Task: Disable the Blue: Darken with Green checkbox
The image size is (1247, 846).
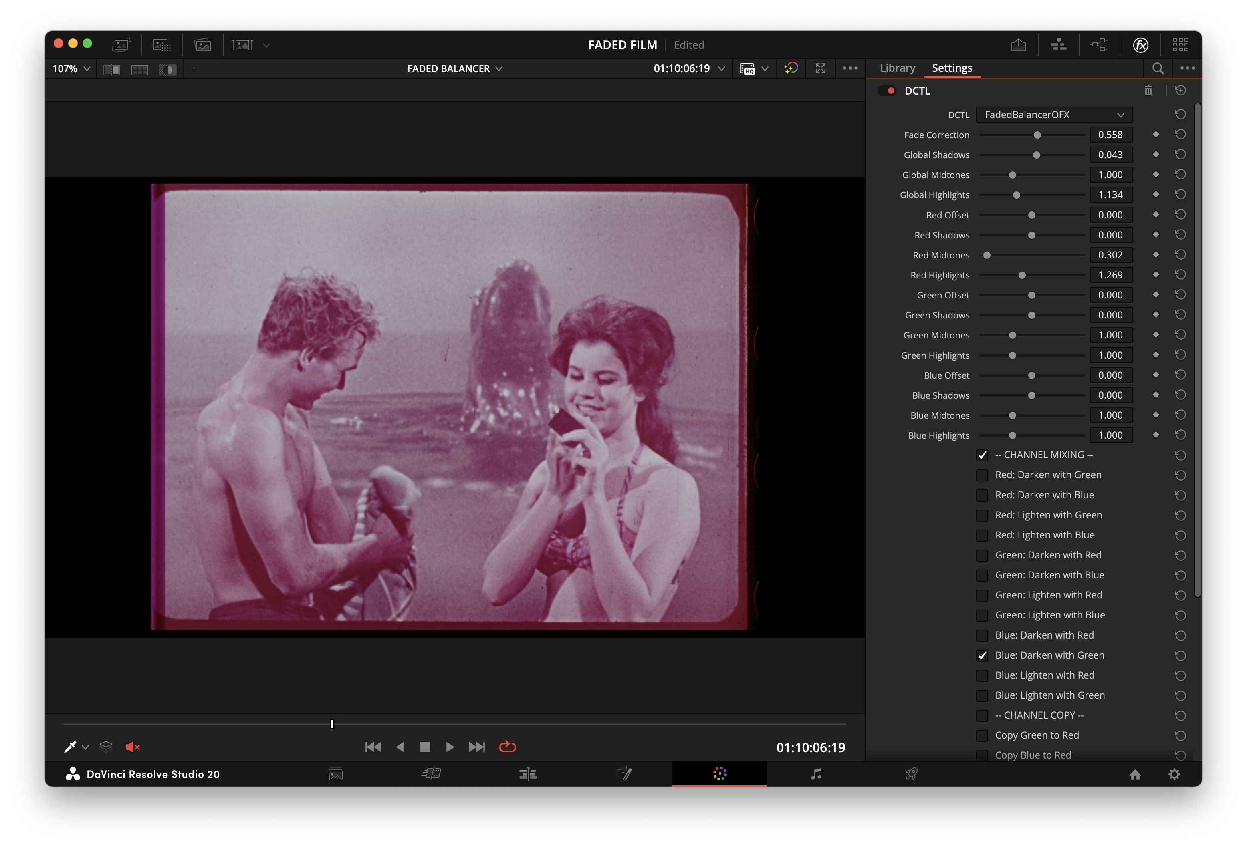Action: pos(983,655)
